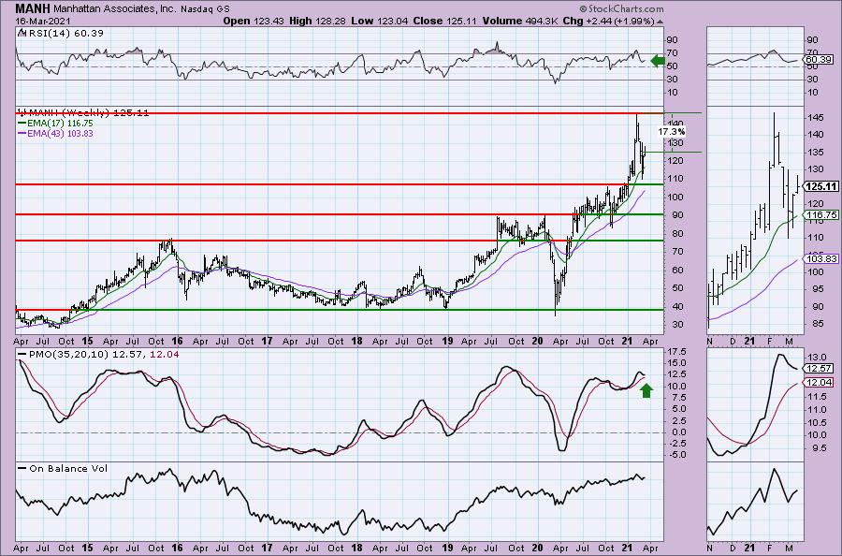
Task: Click the Chg +2.44 (+1.99%) value
Action: click(608, 21)
